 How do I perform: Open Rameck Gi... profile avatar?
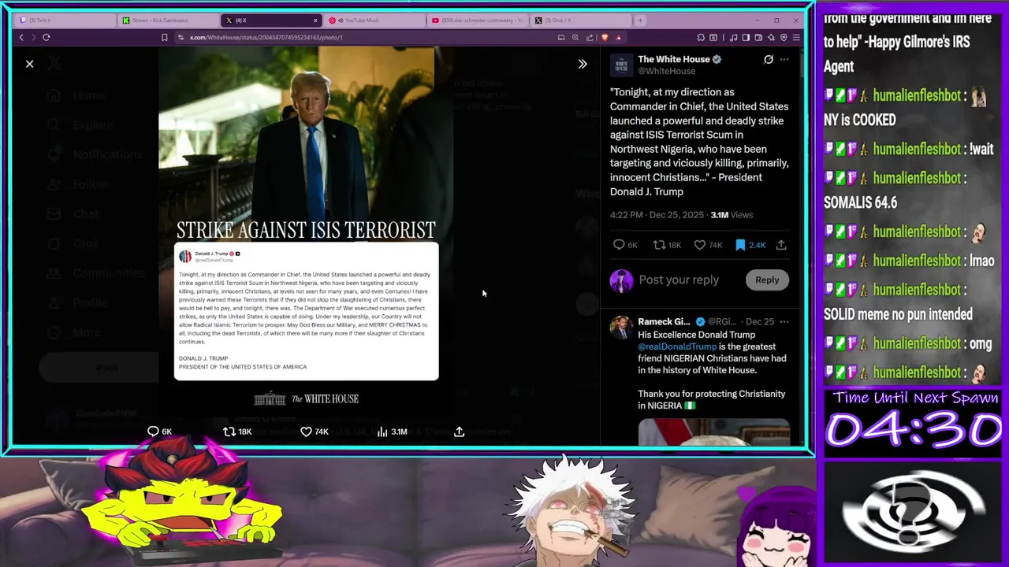click(x=621, y=328)
